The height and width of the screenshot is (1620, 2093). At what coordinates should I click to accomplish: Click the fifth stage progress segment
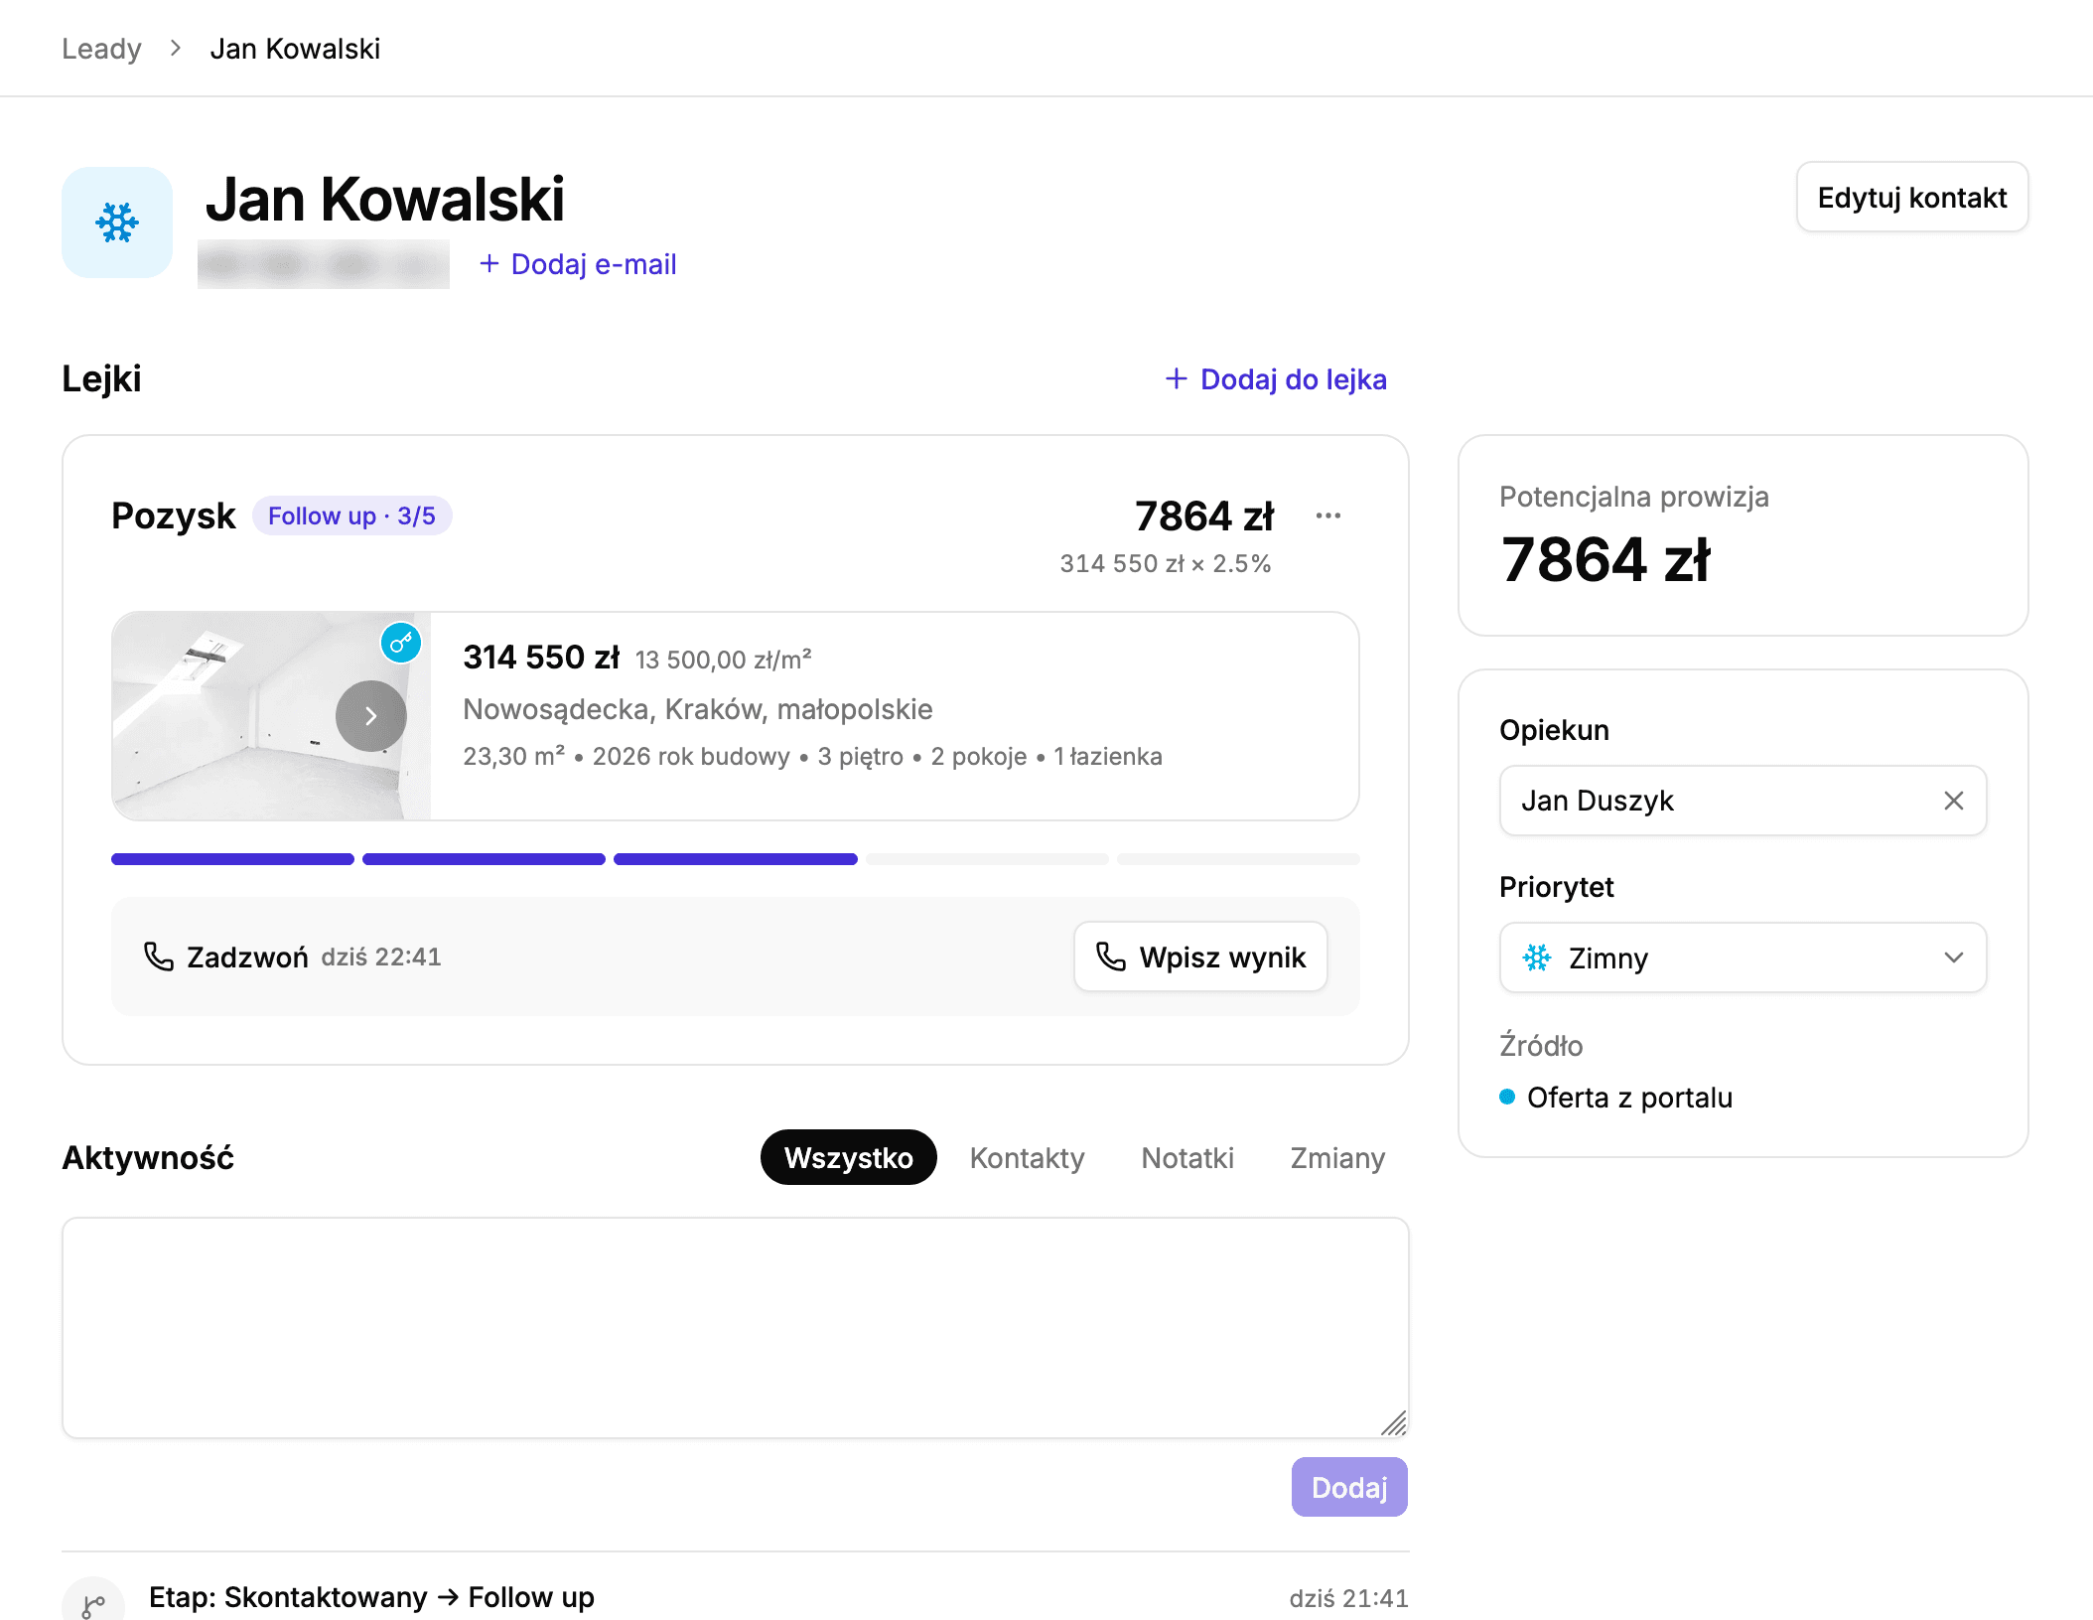pos(1238,859)
